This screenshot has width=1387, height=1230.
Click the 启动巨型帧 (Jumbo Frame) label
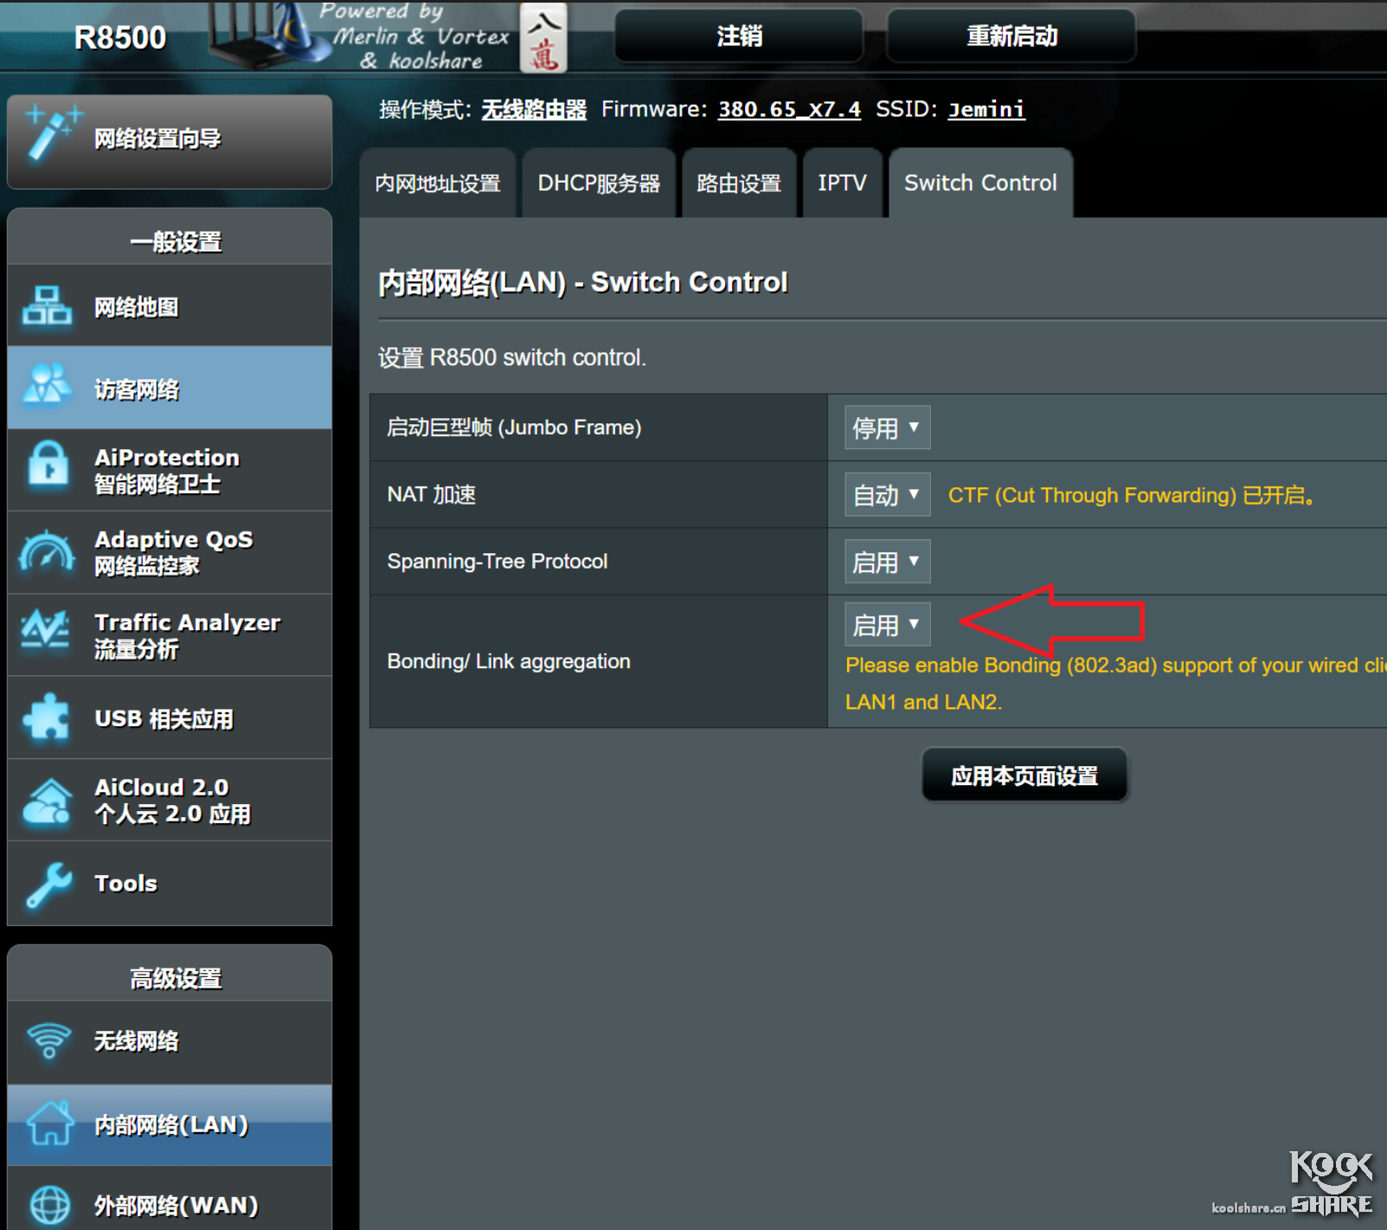[514, 428]
